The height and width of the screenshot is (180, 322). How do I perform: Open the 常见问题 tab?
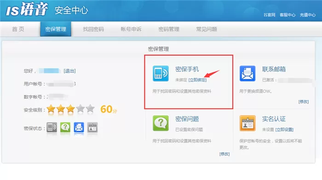click(207, 29)
